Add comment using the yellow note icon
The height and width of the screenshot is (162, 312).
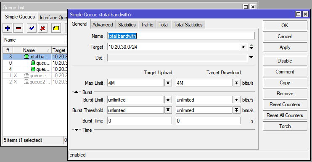[56, 28]
